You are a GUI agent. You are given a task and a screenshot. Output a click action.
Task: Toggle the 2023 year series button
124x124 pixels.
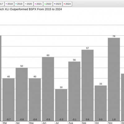coord(58,4)
